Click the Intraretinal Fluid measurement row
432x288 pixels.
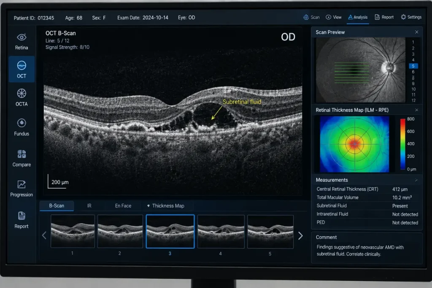367,214
